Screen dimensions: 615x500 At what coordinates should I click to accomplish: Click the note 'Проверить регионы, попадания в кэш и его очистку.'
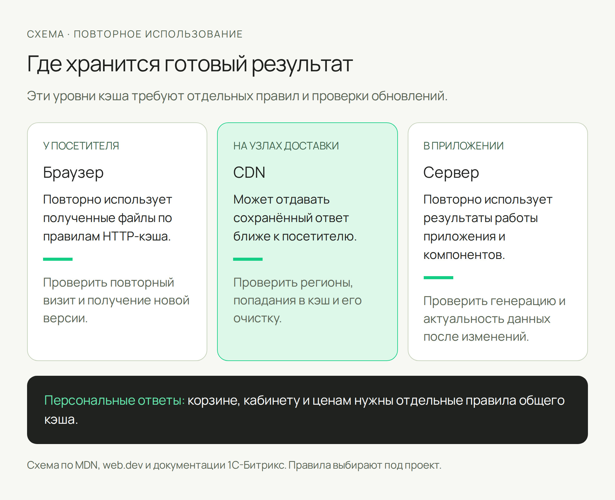pos(297,300)
